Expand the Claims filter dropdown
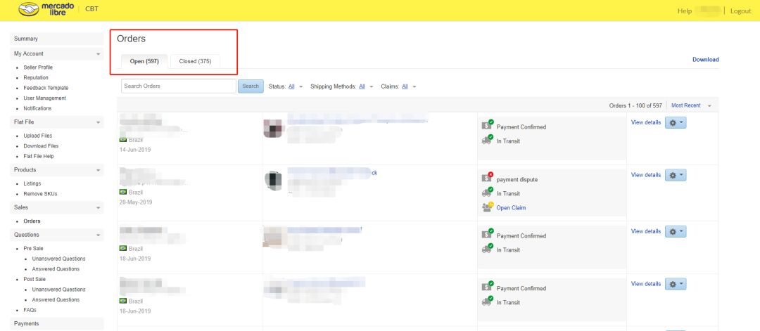 (414, 86)
